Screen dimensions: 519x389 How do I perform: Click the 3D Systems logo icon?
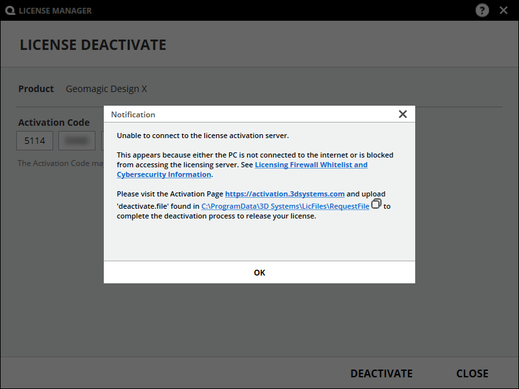click(9, 10)
